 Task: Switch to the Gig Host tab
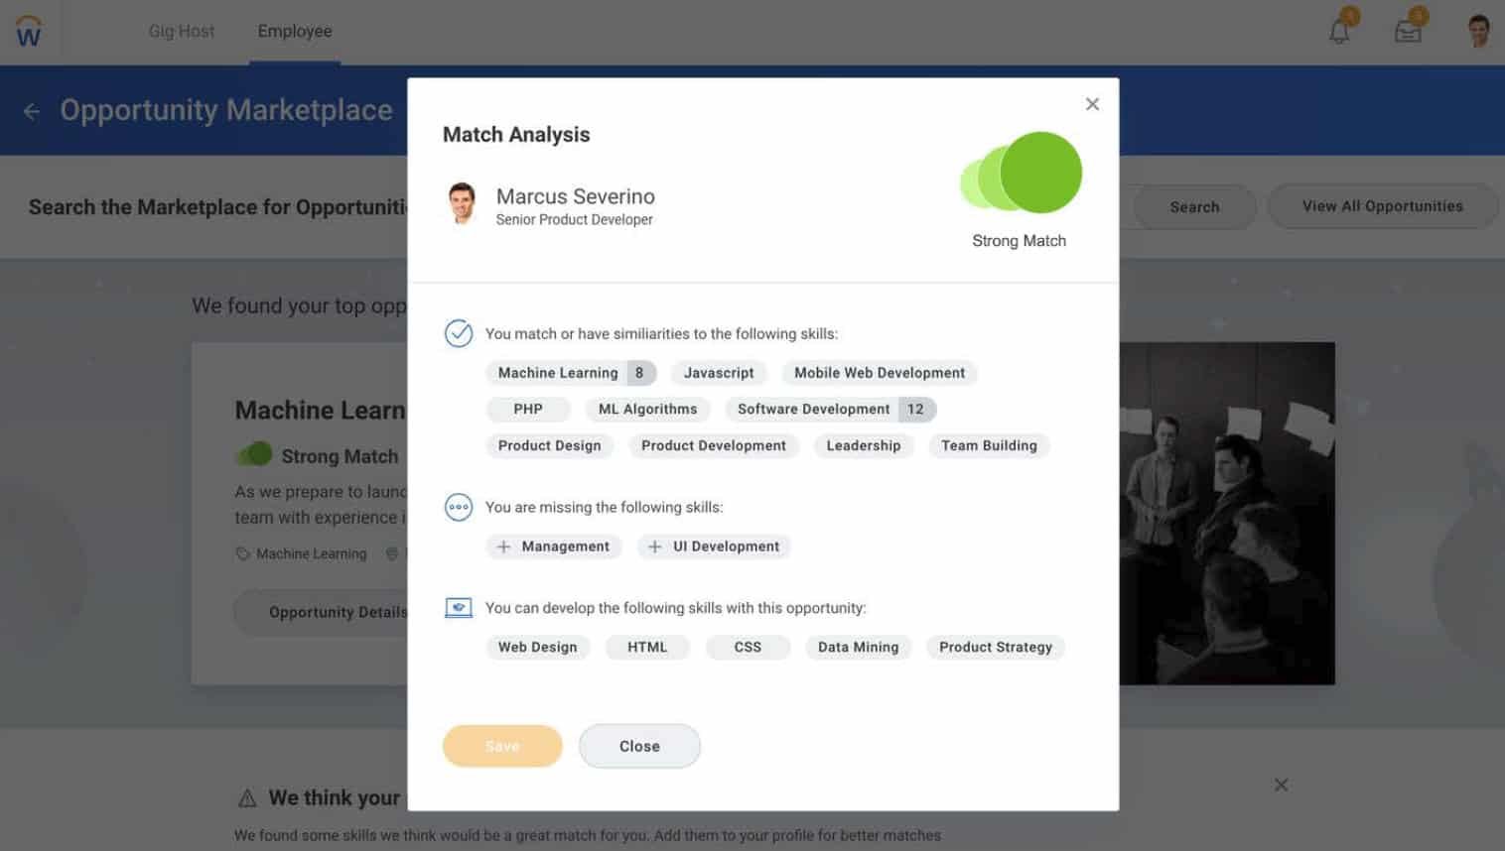point(181,31)
